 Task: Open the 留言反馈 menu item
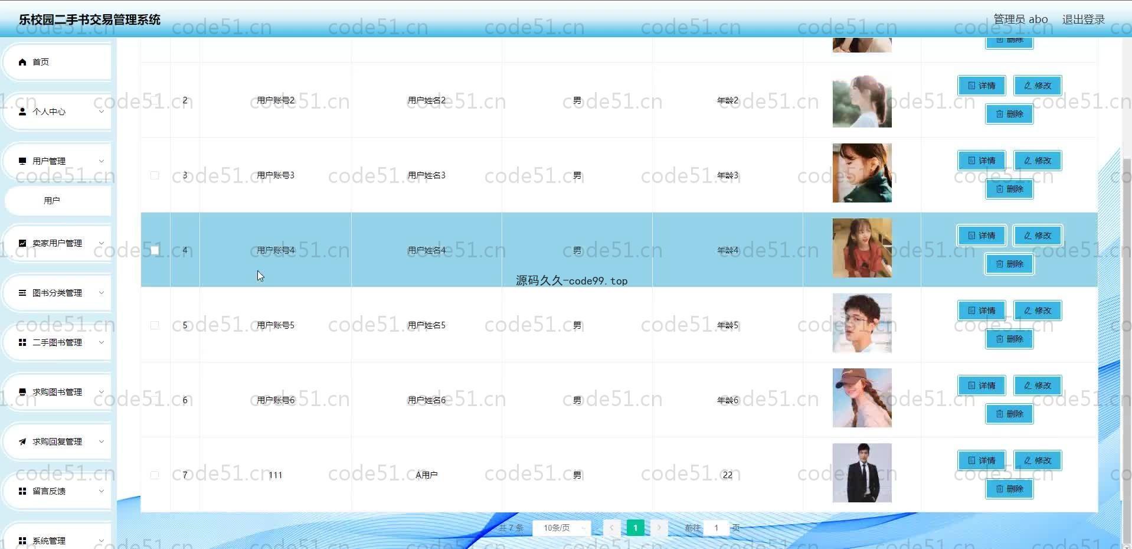click(58, 491)
